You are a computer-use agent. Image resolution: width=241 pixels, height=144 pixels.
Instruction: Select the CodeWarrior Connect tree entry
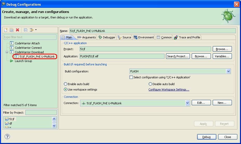[x=28, y=48]
